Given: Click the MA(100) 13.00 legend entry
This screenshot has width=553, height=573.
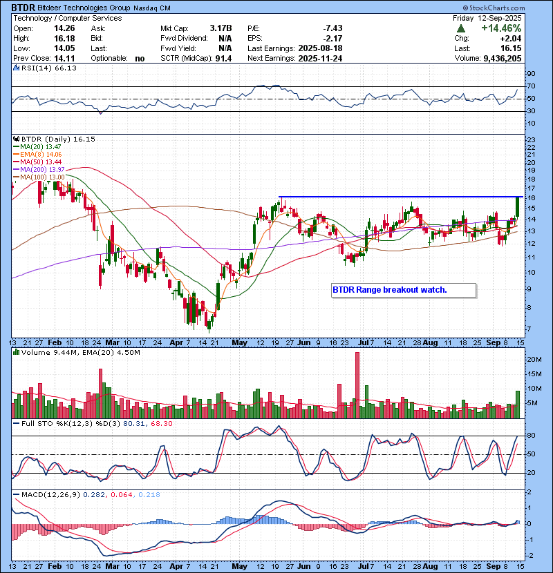Looking at the screenshot, I should click(39, 177).
